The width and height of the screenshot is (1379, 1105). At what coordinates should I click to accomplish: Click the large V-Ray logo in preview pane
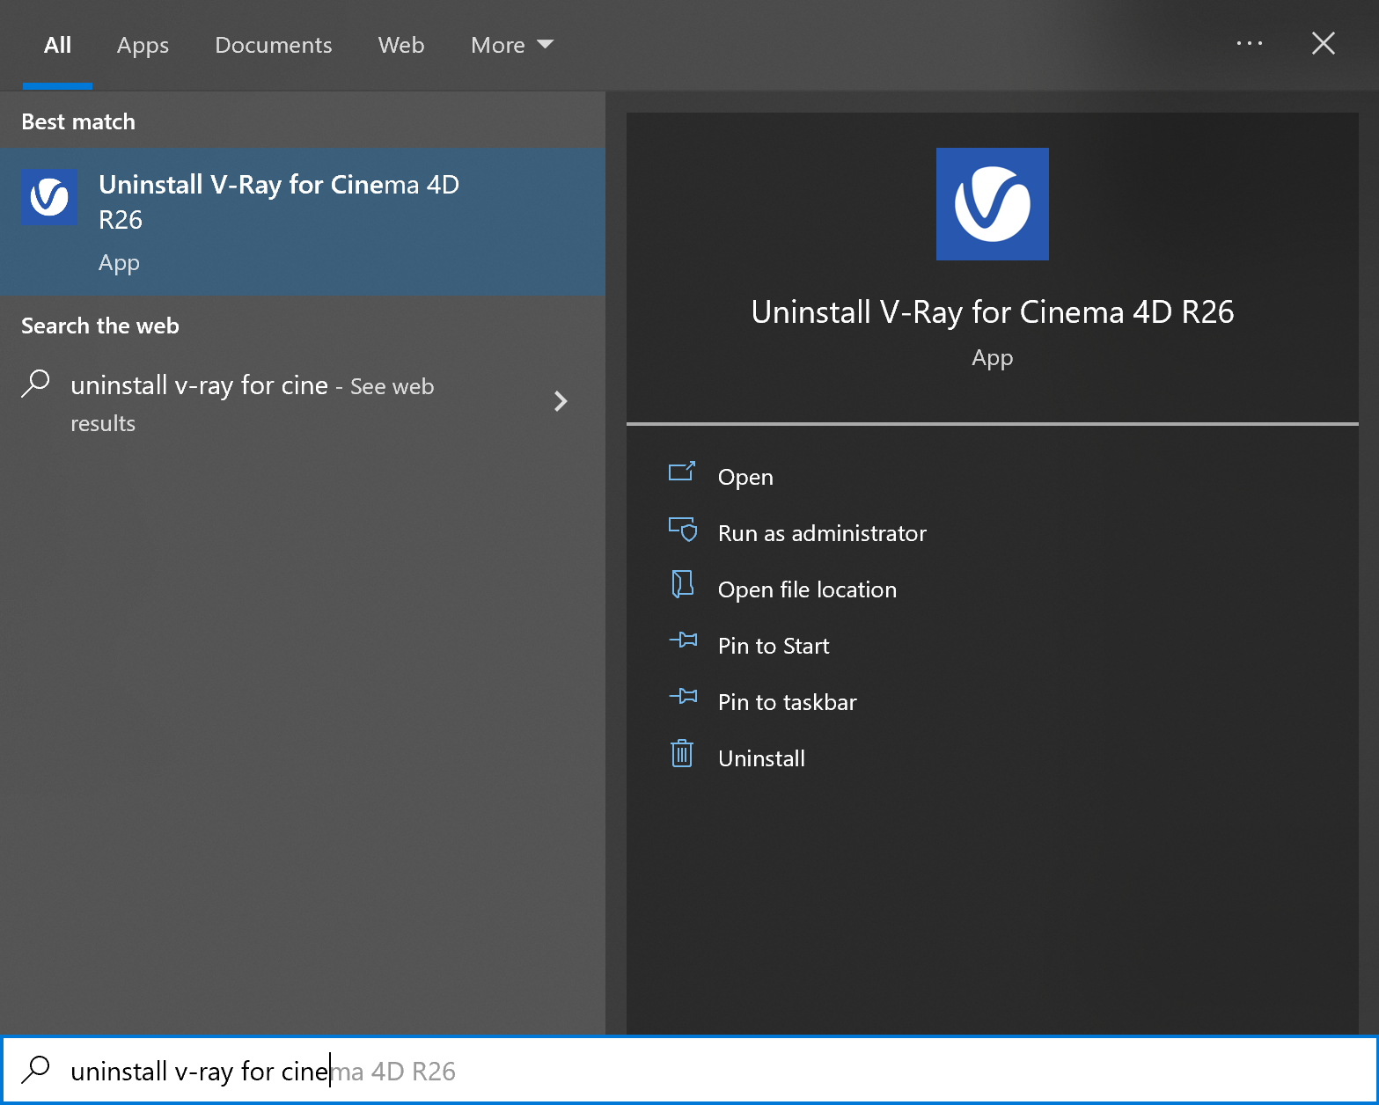tap(992, 204)
